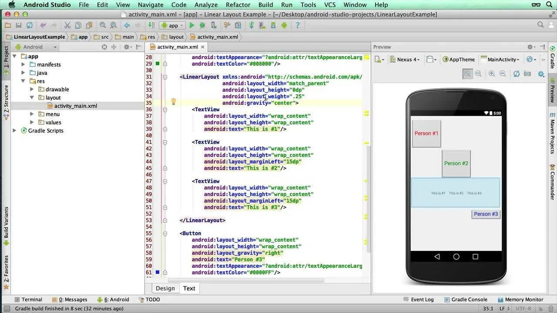Switch to the Design editor tab
557x313 pixels.
(165, 288)
